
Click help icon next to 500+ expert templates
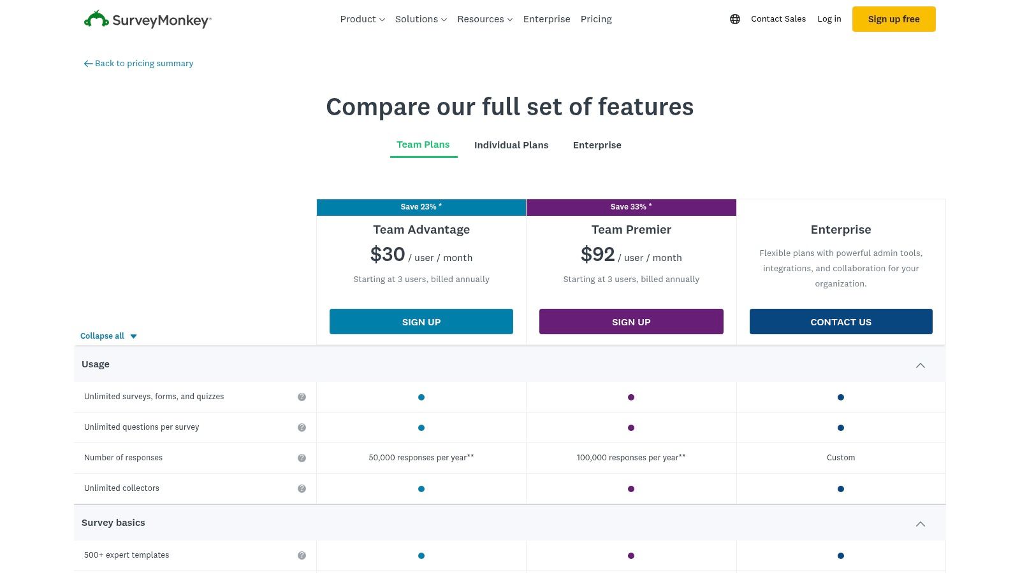coord(302,555)
